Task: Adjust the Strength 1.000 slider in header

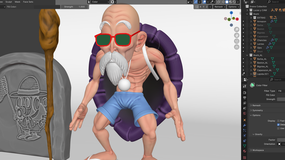Action: coord(74,7)
